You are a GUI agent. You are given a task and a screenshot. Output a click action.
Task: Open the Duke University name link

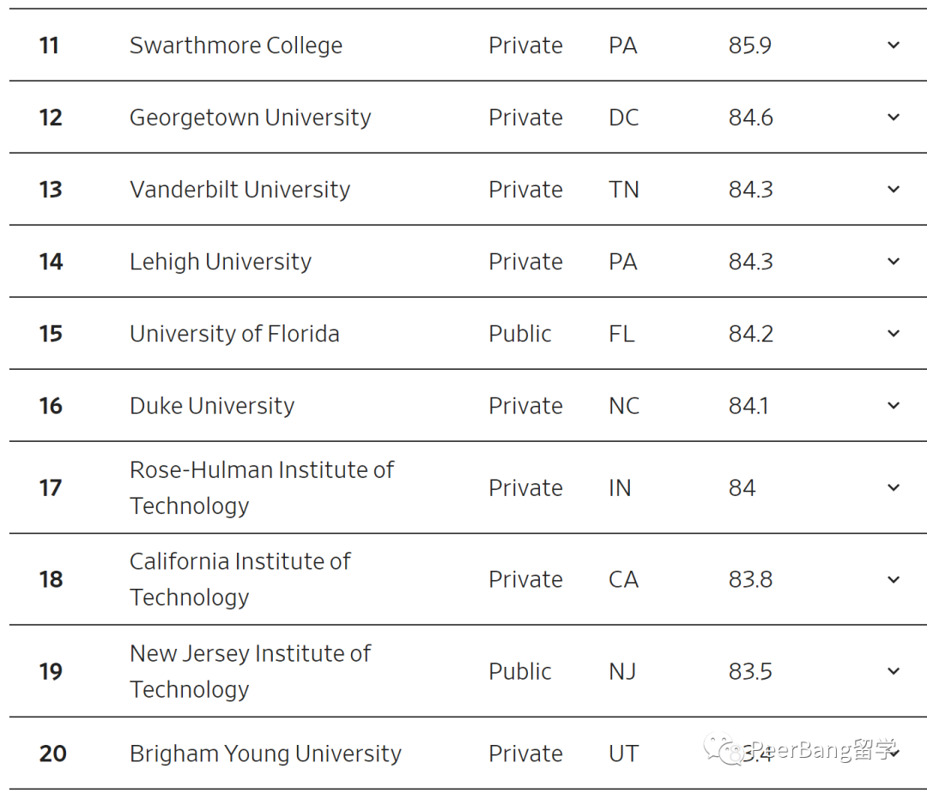click(212, 407)
